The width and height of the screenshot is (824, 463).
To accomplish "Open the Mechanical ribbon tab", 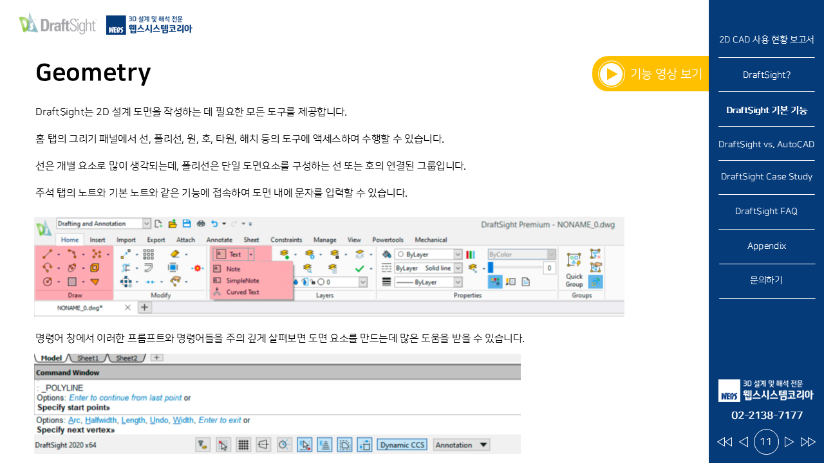I will tap(431, 240).
